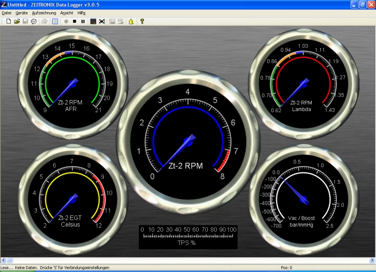Pause logging with the pause button
The image size is (376, 272).
(83, 21)
